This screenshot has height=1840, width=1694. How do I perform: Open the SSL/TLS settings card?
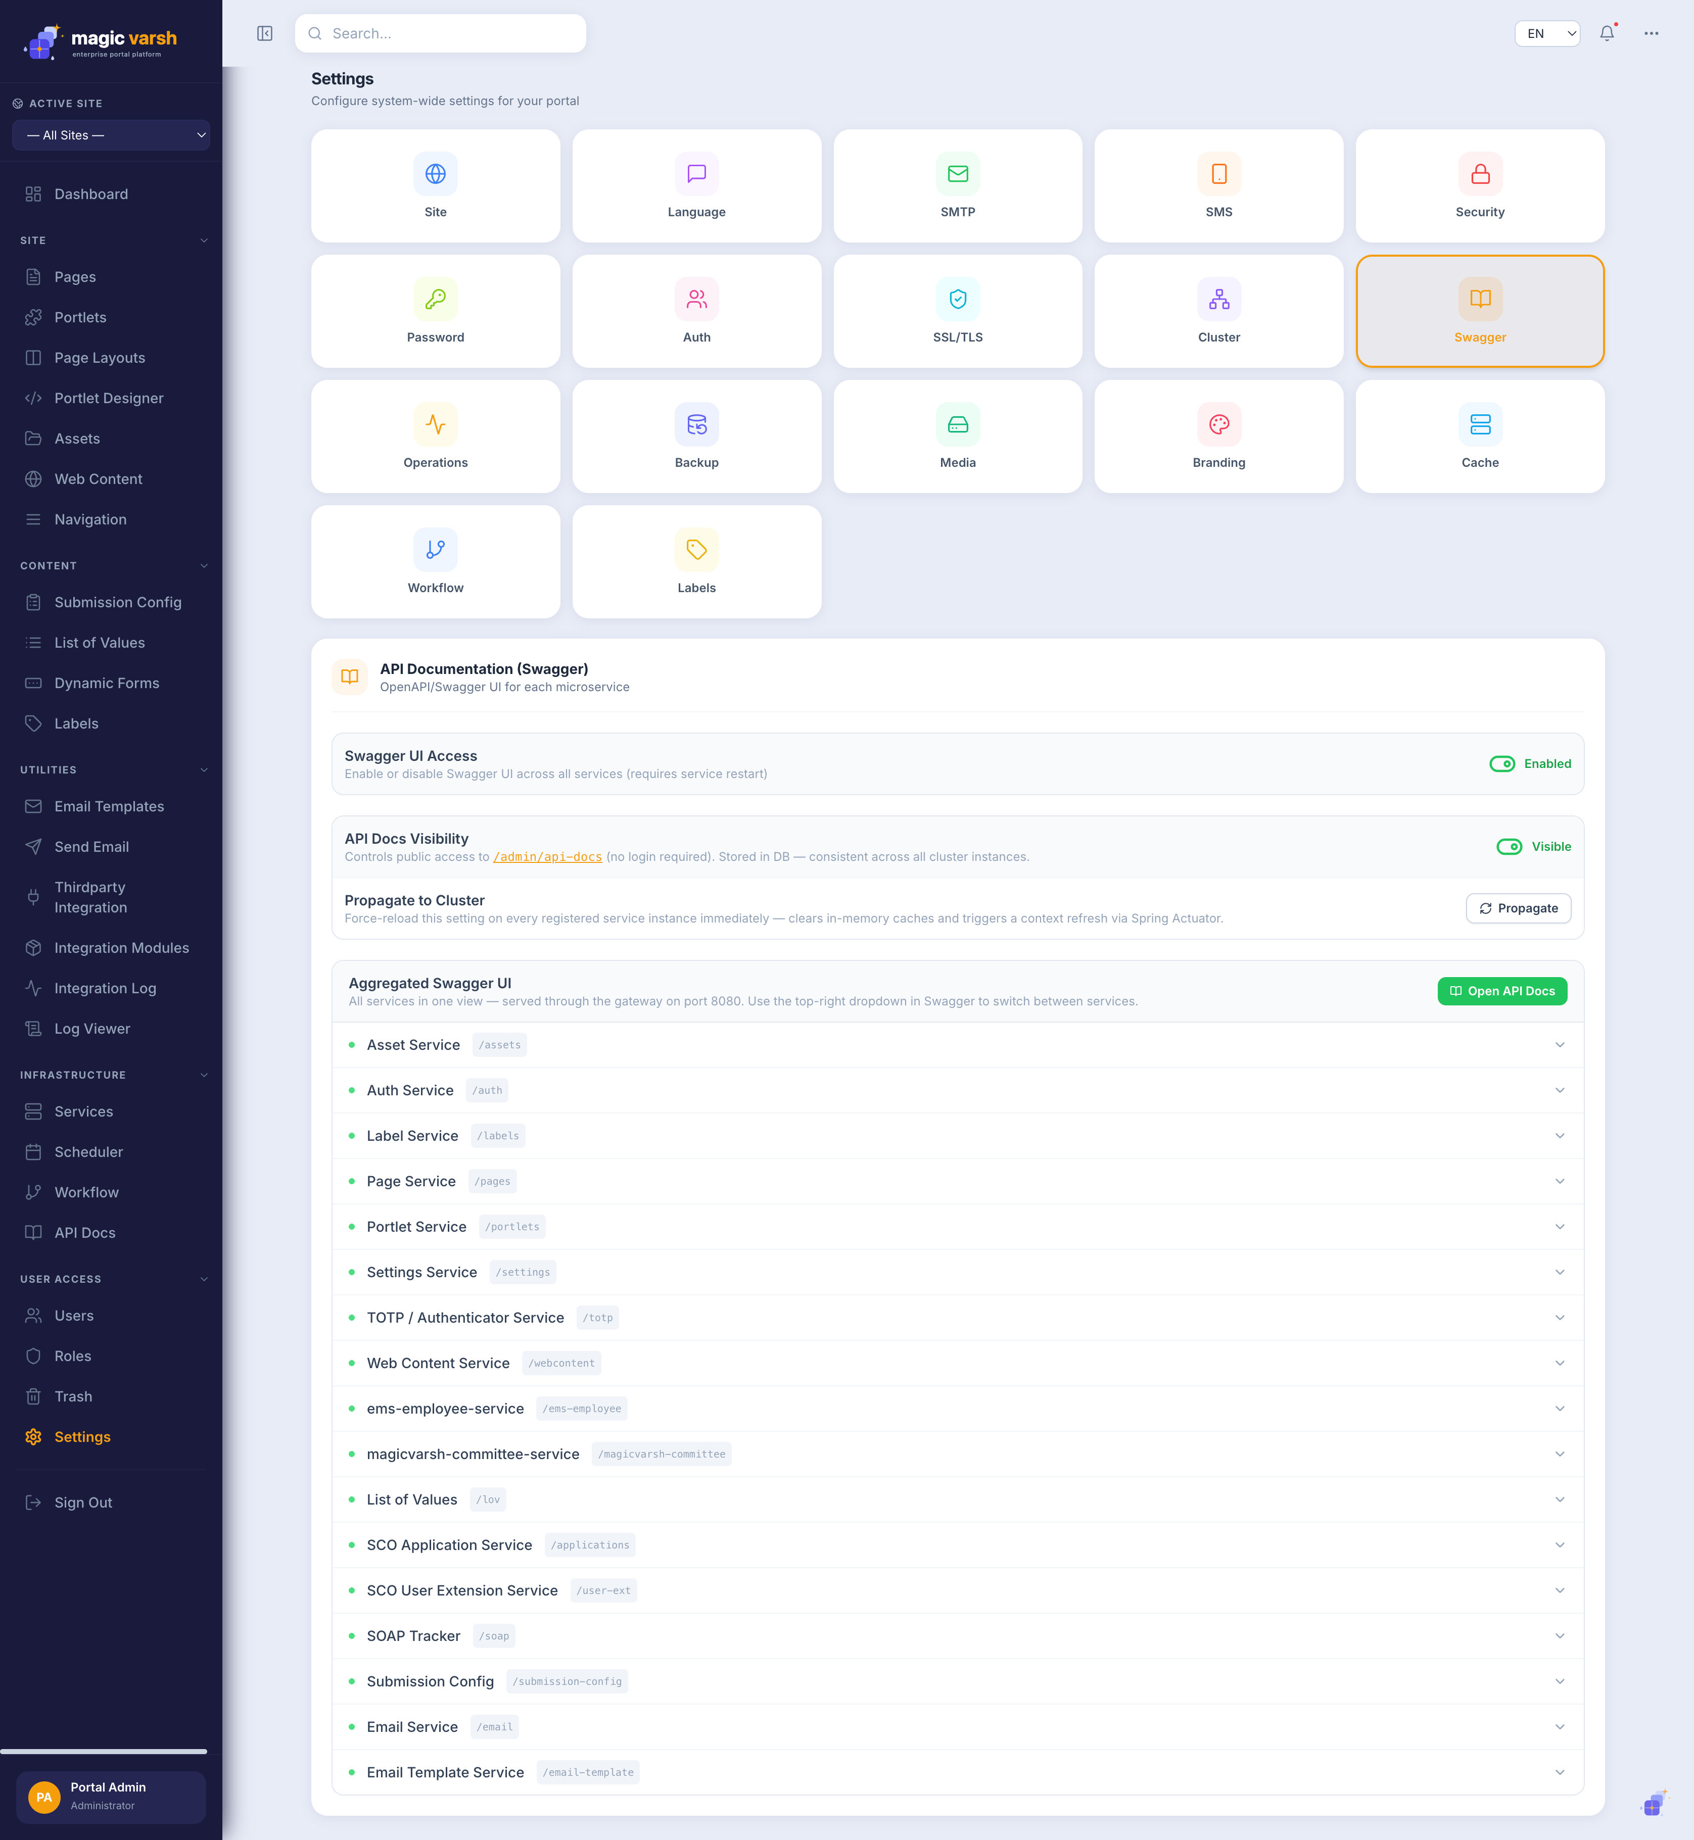point(958,312)
